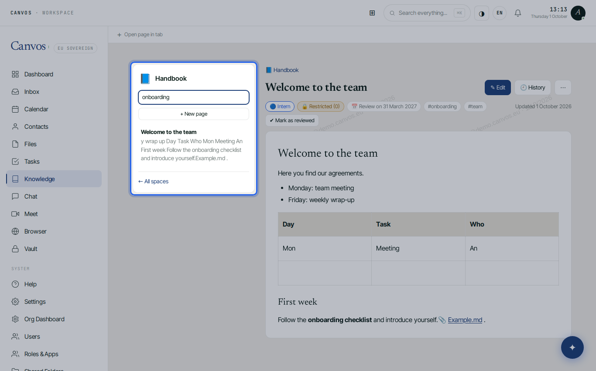The height and width of the screenshot is (371, 596).
Task: Switch language with the EN button
Action: (x=500, y=13)
